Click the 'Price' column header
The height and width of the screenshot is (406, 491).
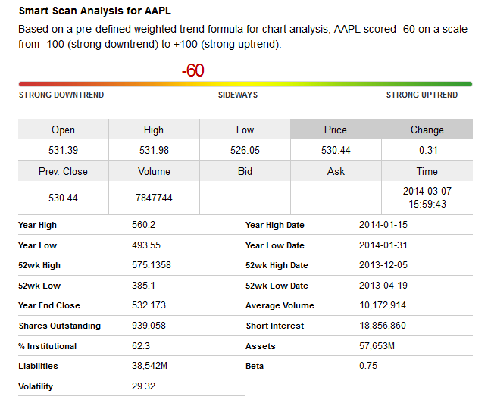tap(336, 130)
